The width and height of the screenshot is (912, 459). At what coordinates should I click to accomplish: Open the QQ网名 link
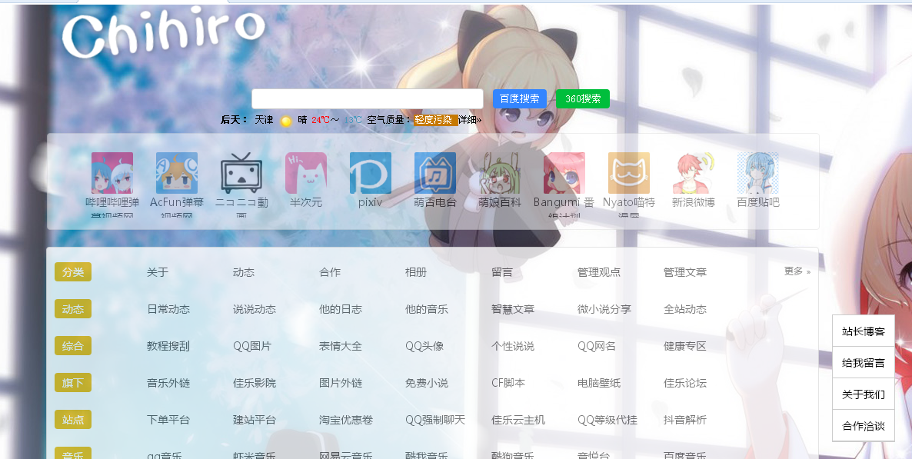point(596,345)
